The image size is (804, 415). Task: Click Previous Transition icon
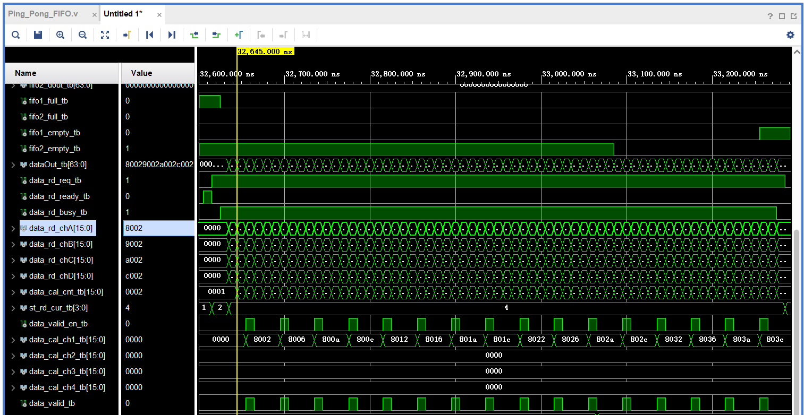(x=194, y=35)
